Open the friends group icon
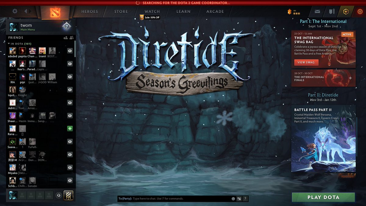 coord(72,38)
